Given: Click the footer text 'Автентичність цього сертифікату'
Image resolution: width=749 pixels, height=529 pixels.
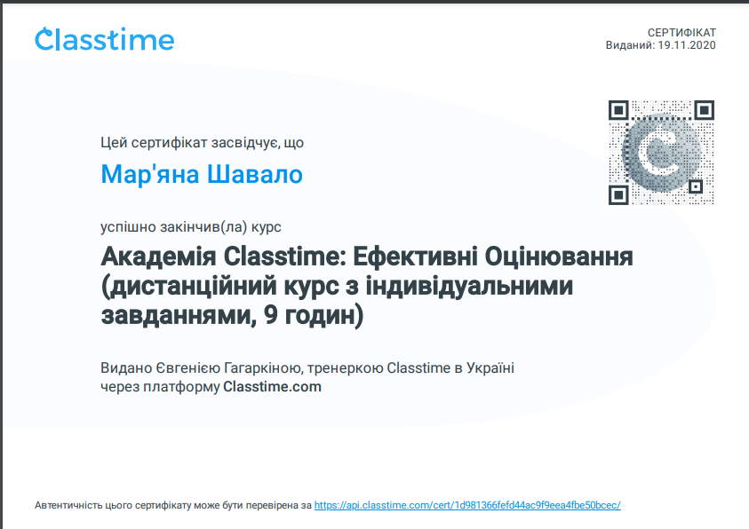Looking at the screenshot, I should pyautogui.click(x=113, y=505).
